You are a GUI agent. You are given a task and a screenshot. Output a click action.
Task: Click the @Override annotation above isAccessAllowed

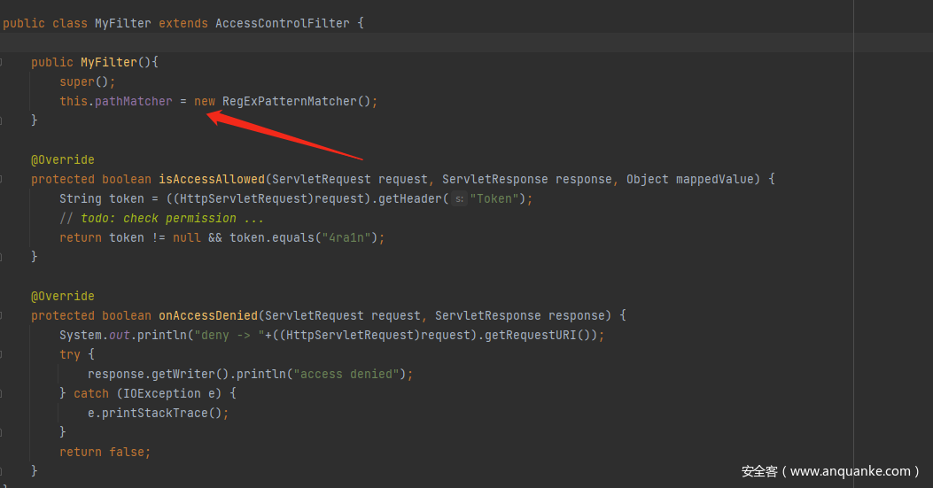coord(63,159)
